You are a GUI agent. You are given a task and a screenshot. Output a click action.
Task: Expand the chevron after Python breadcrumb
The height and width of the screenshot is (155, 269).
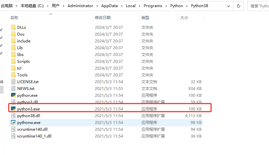point(187,6)
